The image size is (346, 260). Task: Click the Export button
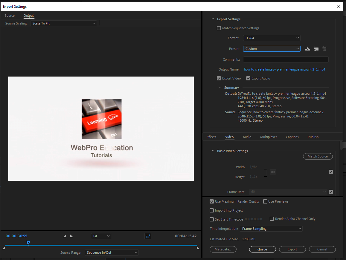coord(292,249)
